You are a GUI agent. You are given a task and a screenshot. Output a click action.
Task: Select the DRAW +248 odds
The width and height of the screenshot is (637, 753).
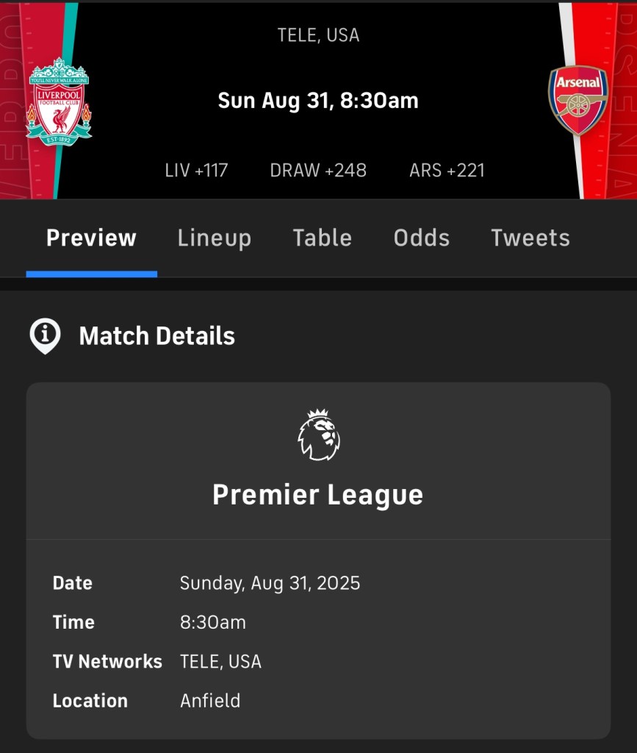[x=318, y=171]
